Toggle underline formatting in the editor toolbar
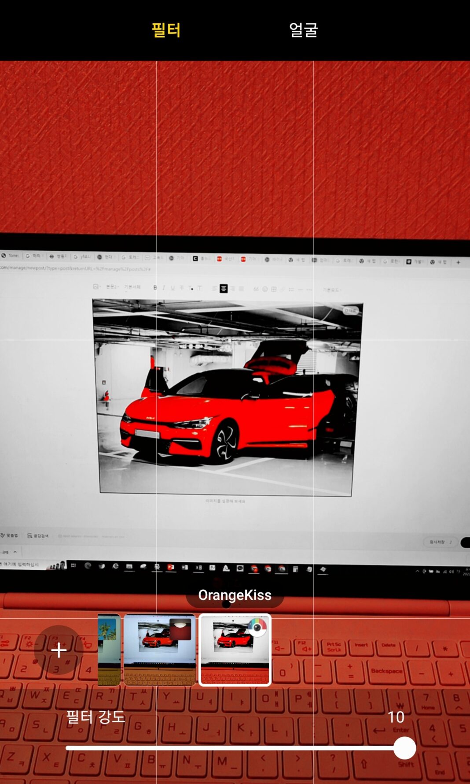 pyautogui.click(x=173, y=288)
